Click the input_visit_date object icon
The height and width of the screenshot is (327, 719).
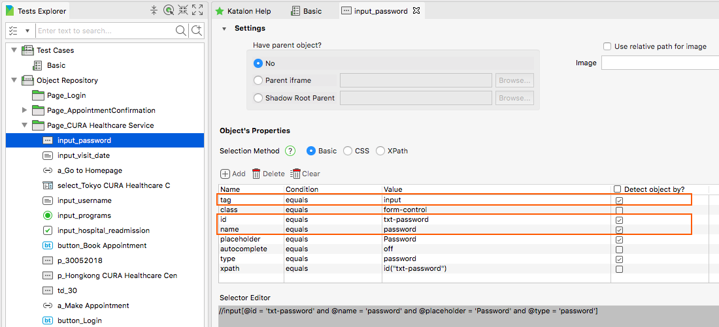point(48,155)
